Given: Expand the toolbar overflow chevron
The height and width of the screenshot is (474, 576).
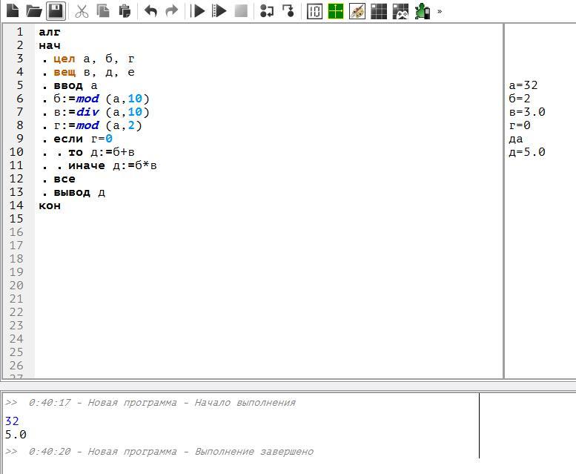Looking at the screenshot, I should pos(440,11).
